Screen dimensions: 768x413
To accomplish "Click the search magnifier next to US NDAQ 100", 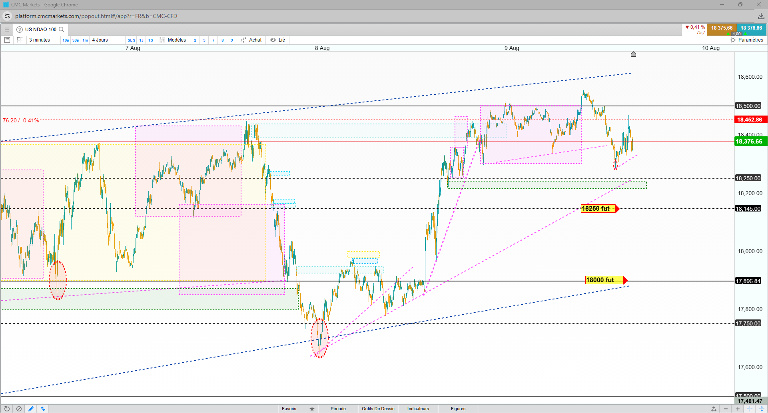I will point(62,30).
